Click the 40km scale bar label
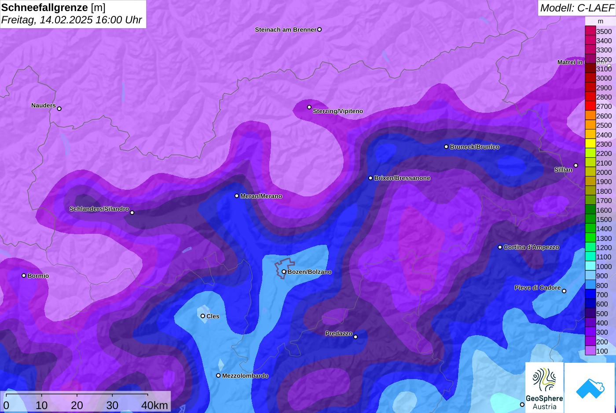616x413 pixels. [155, 405]
